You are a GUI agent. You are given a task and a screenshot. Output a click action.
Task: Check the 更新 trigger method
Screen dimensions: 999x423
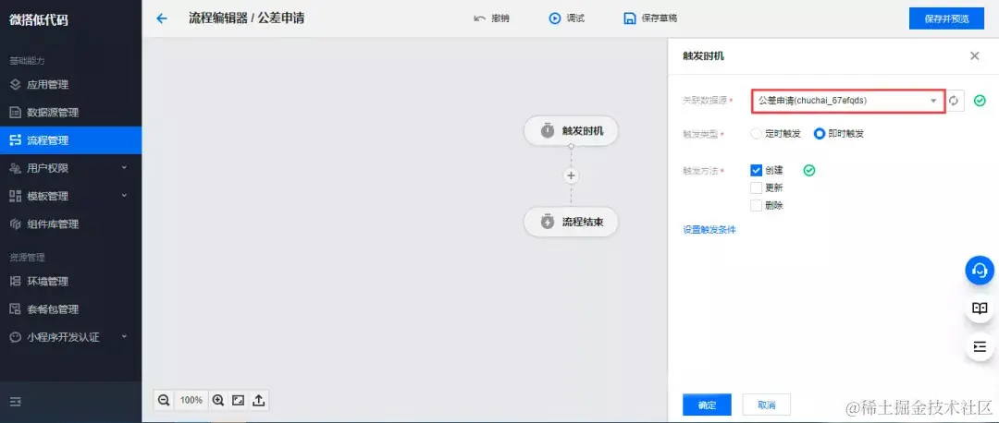tap(757, 187)
